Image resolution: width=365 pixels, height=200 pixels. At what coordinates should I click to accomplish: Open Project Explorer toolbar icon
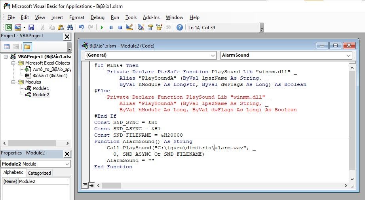point(141,27)
